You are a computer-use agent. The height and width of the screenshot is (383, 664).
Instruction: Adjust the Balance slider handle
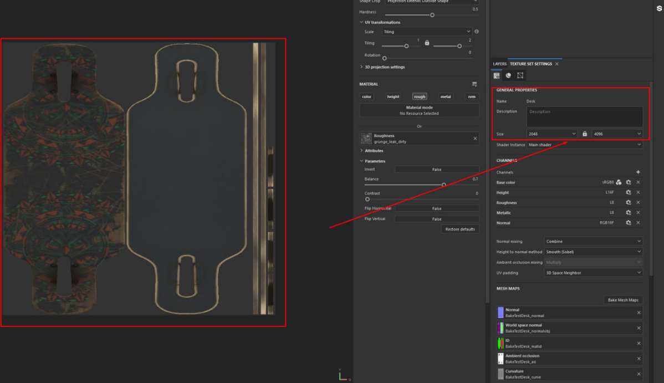[x=443, y=185]
